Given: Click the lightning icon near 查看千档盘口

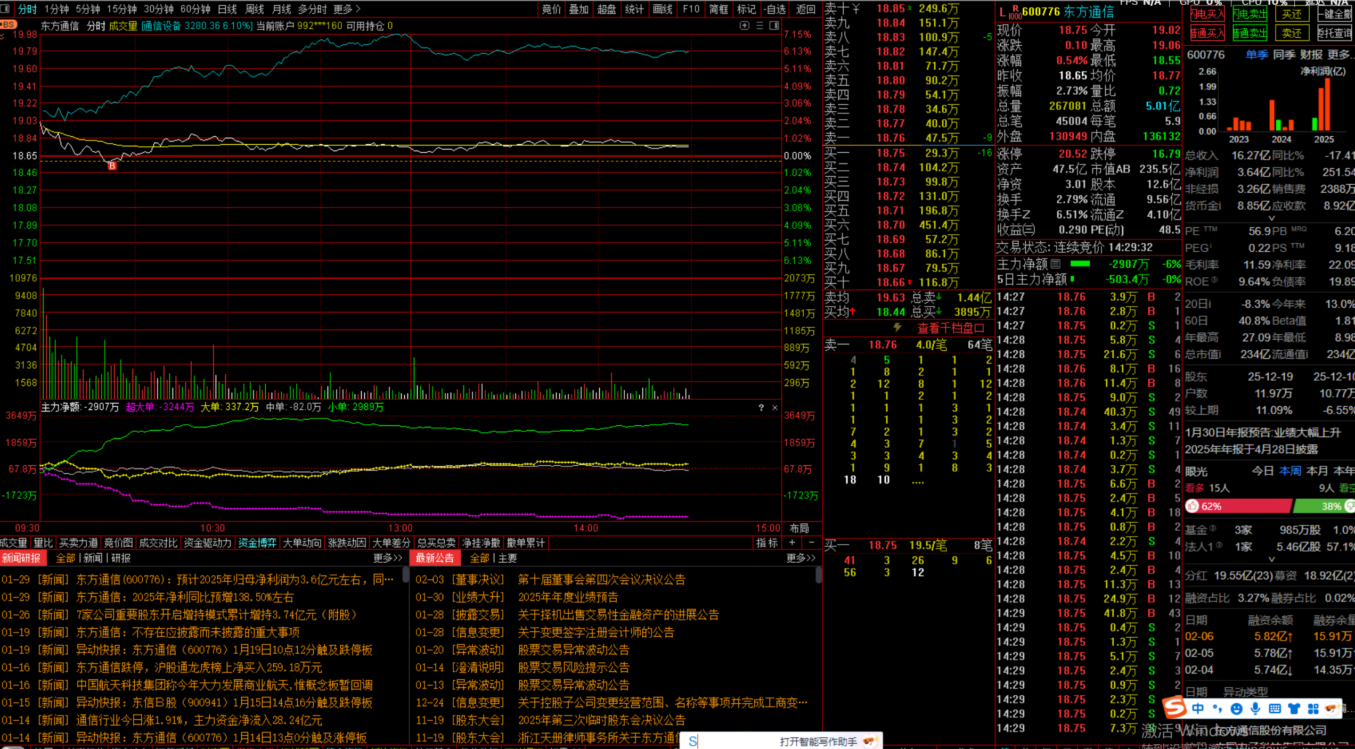Looking at the screenshot, I should click(897, 327).
